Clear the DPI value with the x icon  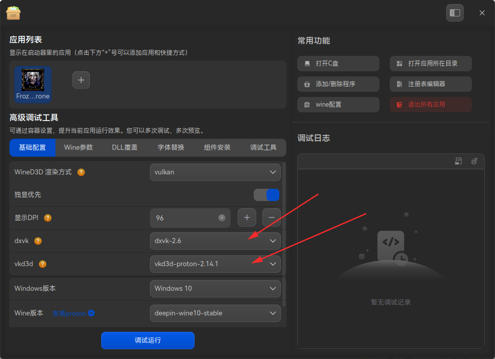(x=222, y=218)
